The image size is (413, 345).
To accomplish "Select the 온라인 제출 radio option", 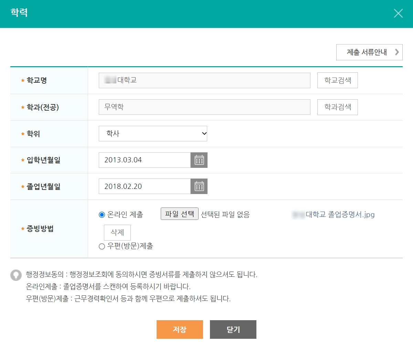I will [x=102, y=215].
